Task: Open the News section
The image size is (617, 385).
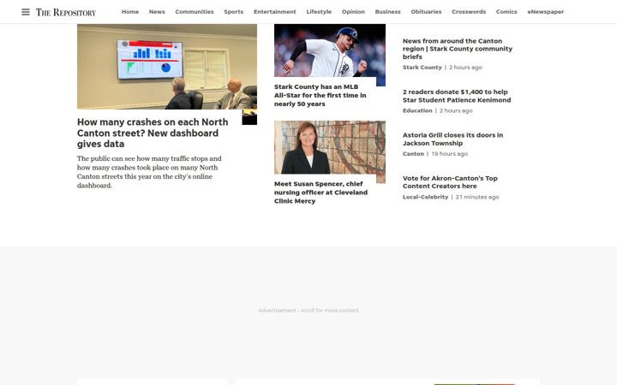Action: 157,12
